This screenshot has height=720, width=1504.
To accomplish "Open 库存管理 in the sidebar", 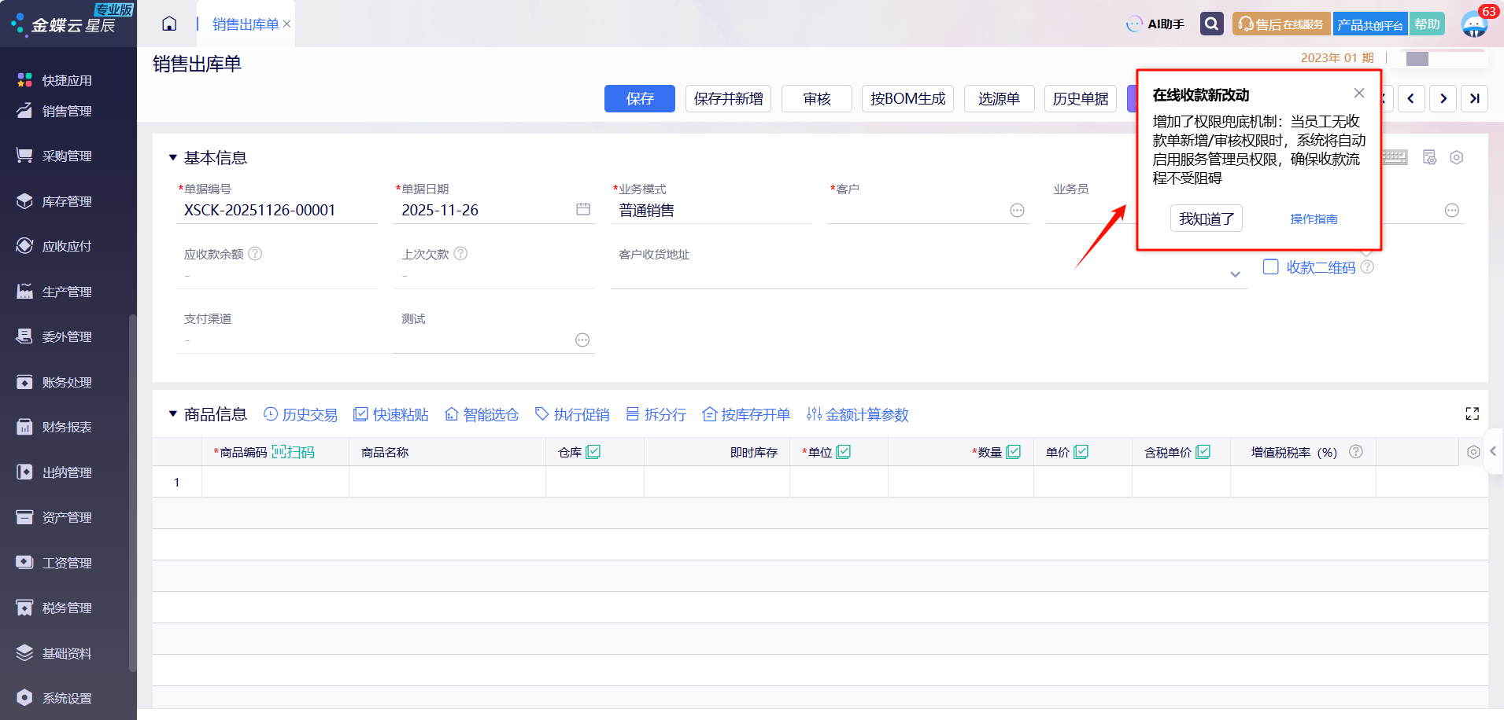I will pyautogui.click(x=68, y=201).
